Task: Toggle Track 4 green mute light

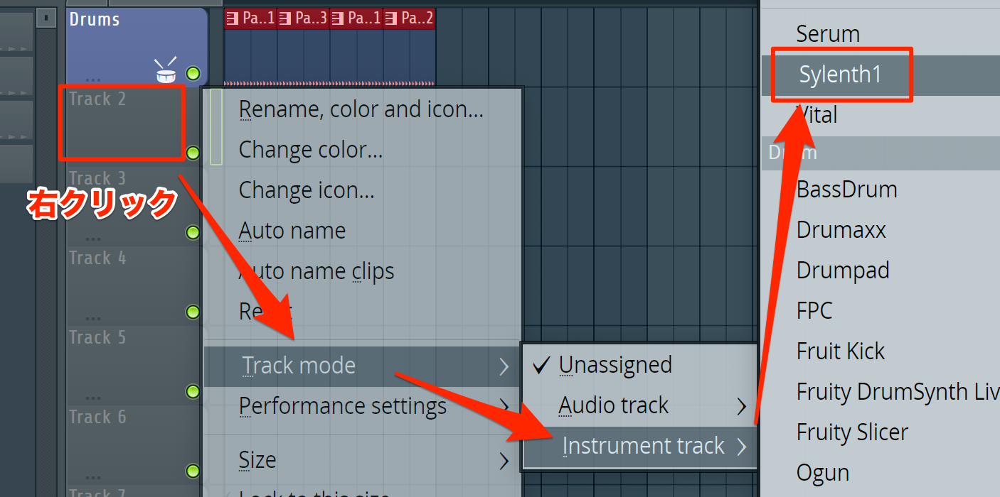Action: (x=193, y=312)
